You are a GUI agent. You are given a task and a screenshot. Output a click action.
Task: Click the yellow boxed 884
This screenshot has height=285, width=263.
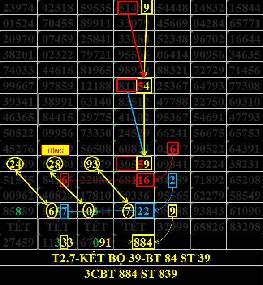click(143, 242)
